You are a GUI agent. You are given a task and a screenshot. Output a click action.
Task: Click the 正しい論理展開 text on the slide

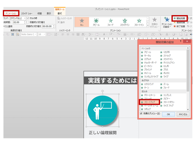[102, 133]
